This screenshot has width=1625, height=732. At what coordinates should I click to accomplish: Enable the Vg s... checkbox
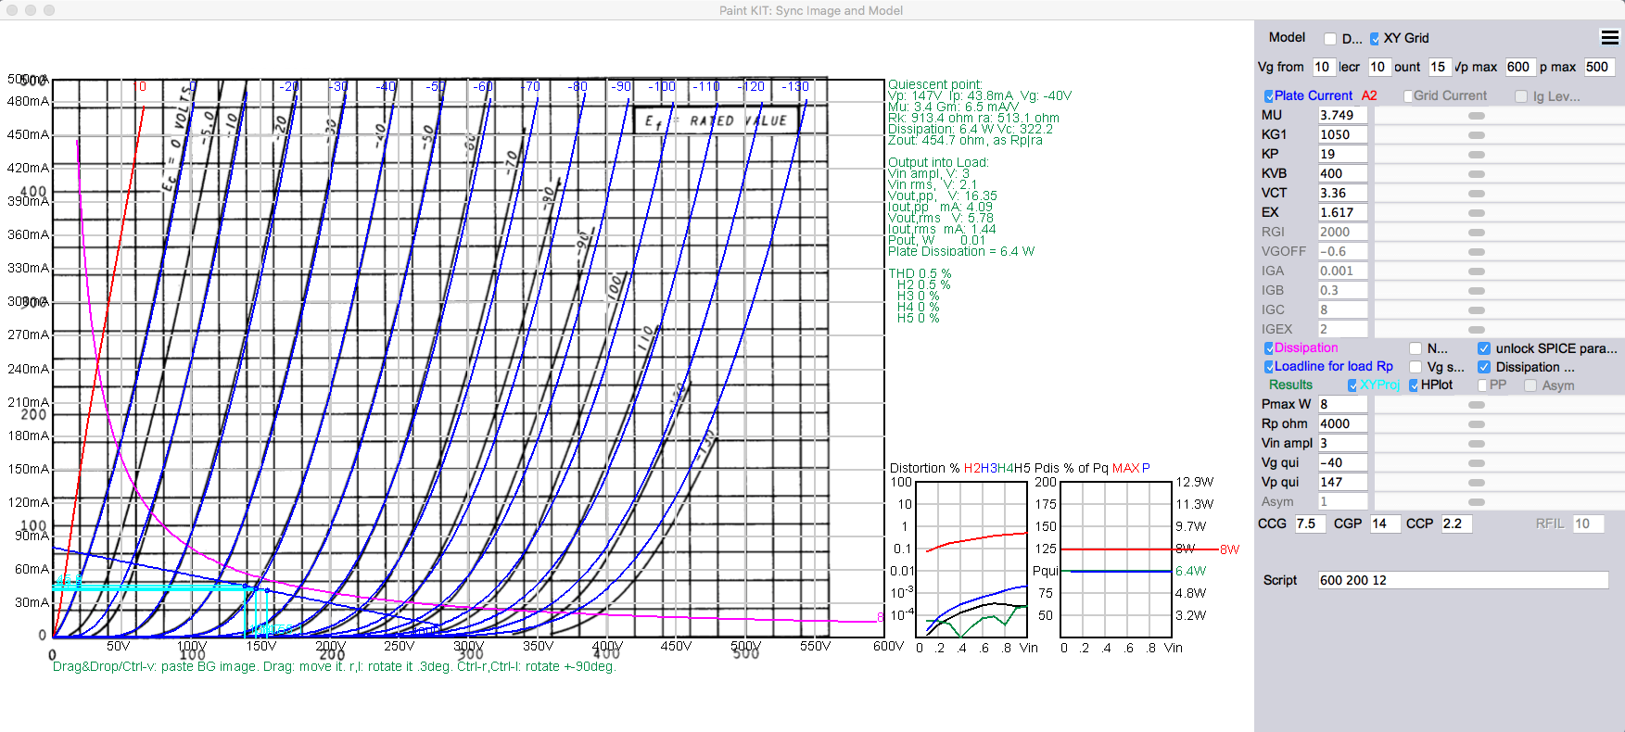(1416, 367)
